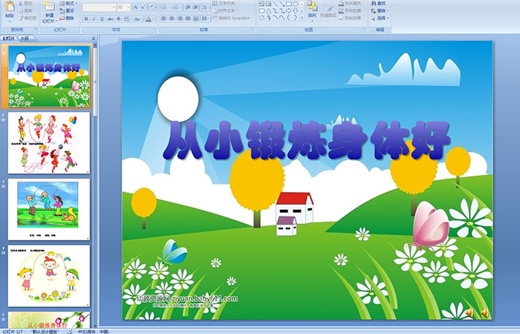Click the thumbnail pane vertical scrollbar

tap(95, 186)
